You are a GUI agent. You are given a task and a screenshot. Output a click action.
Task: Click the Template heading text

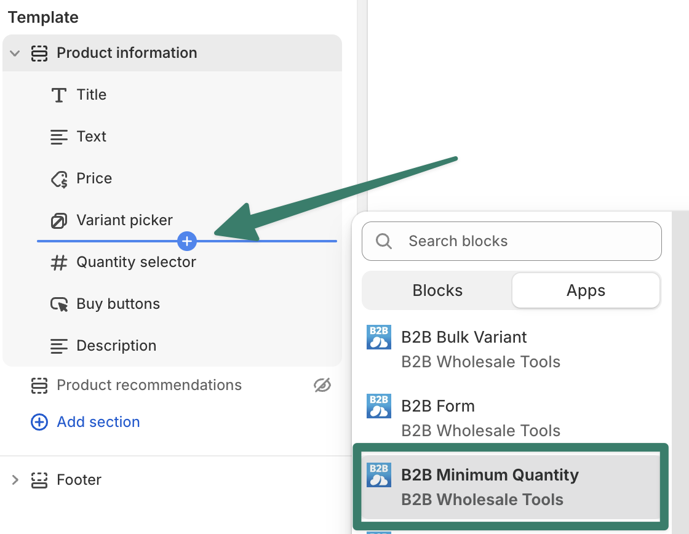[x=43, y=17]
